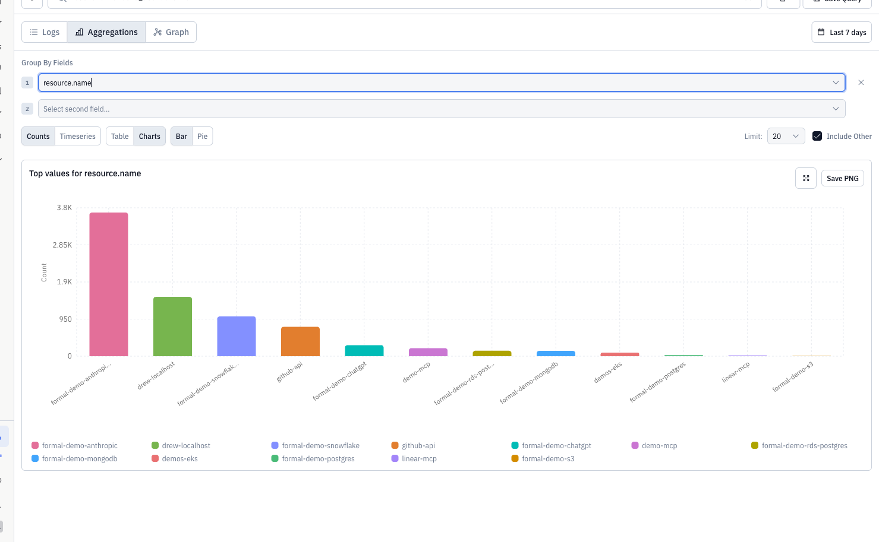Click the demo-mcp purple bar
The image size is (879, 542).
[428, 352]
